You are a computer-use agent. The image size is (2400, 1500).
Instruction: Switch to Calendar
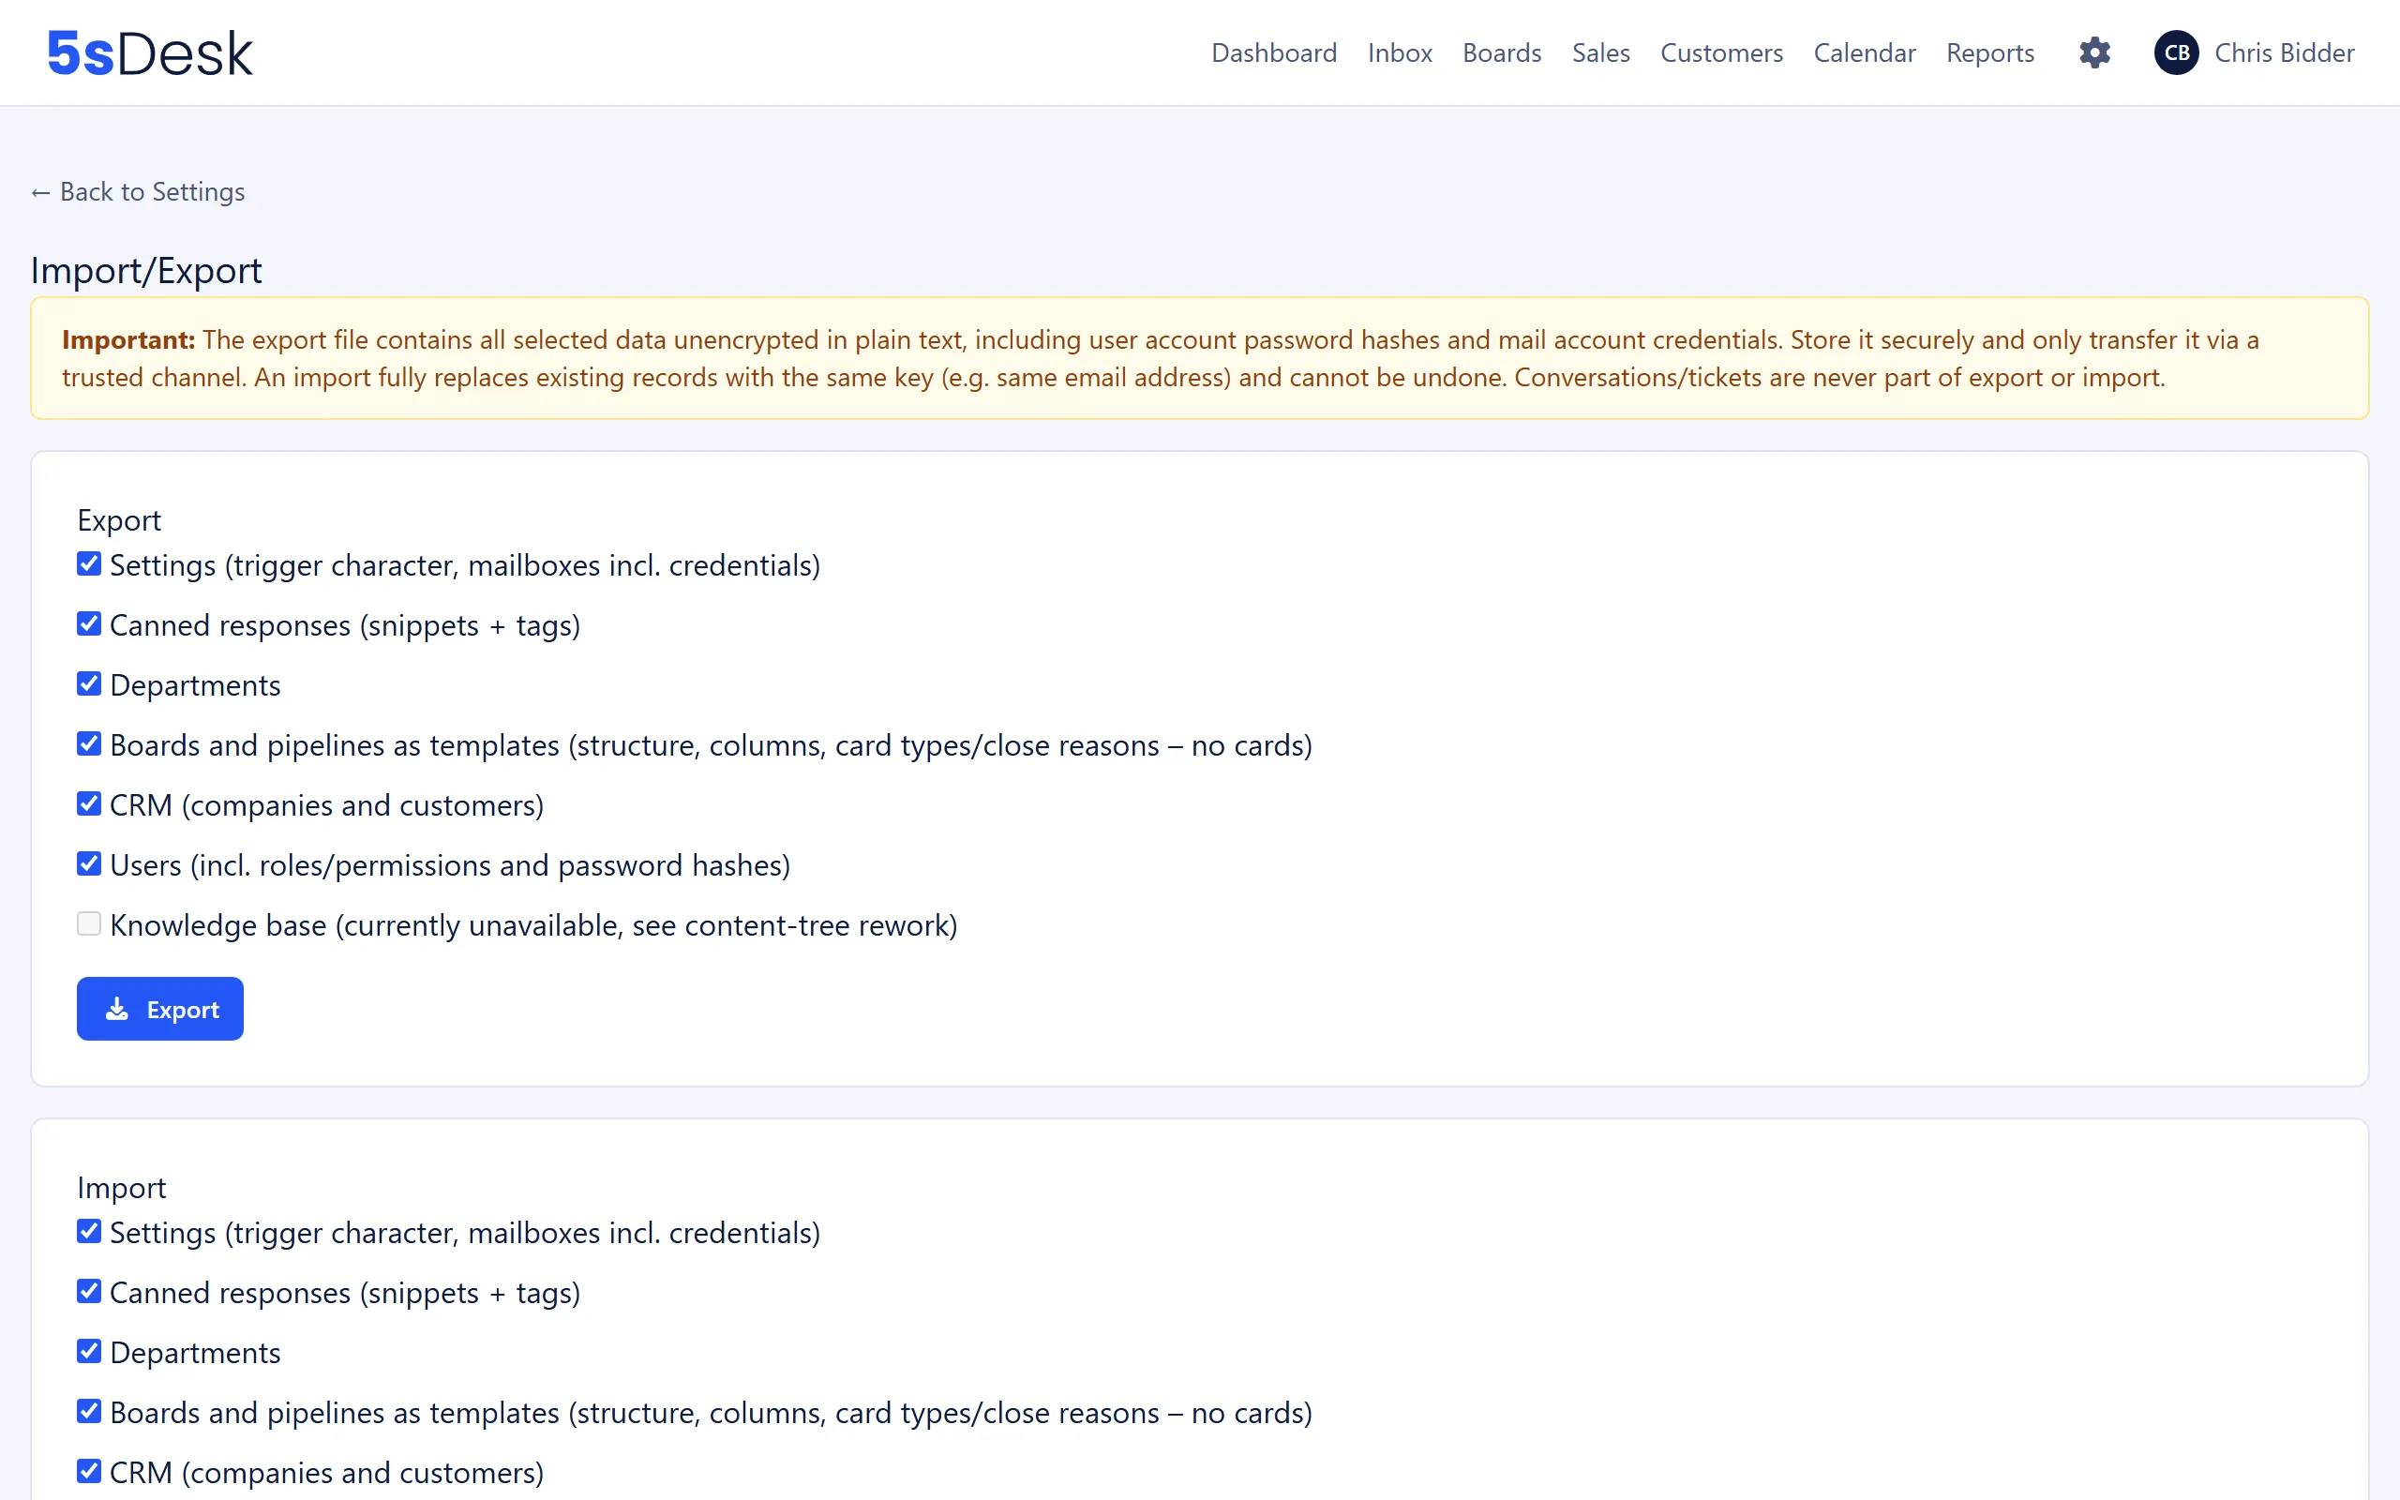[x=1865, y=52]
